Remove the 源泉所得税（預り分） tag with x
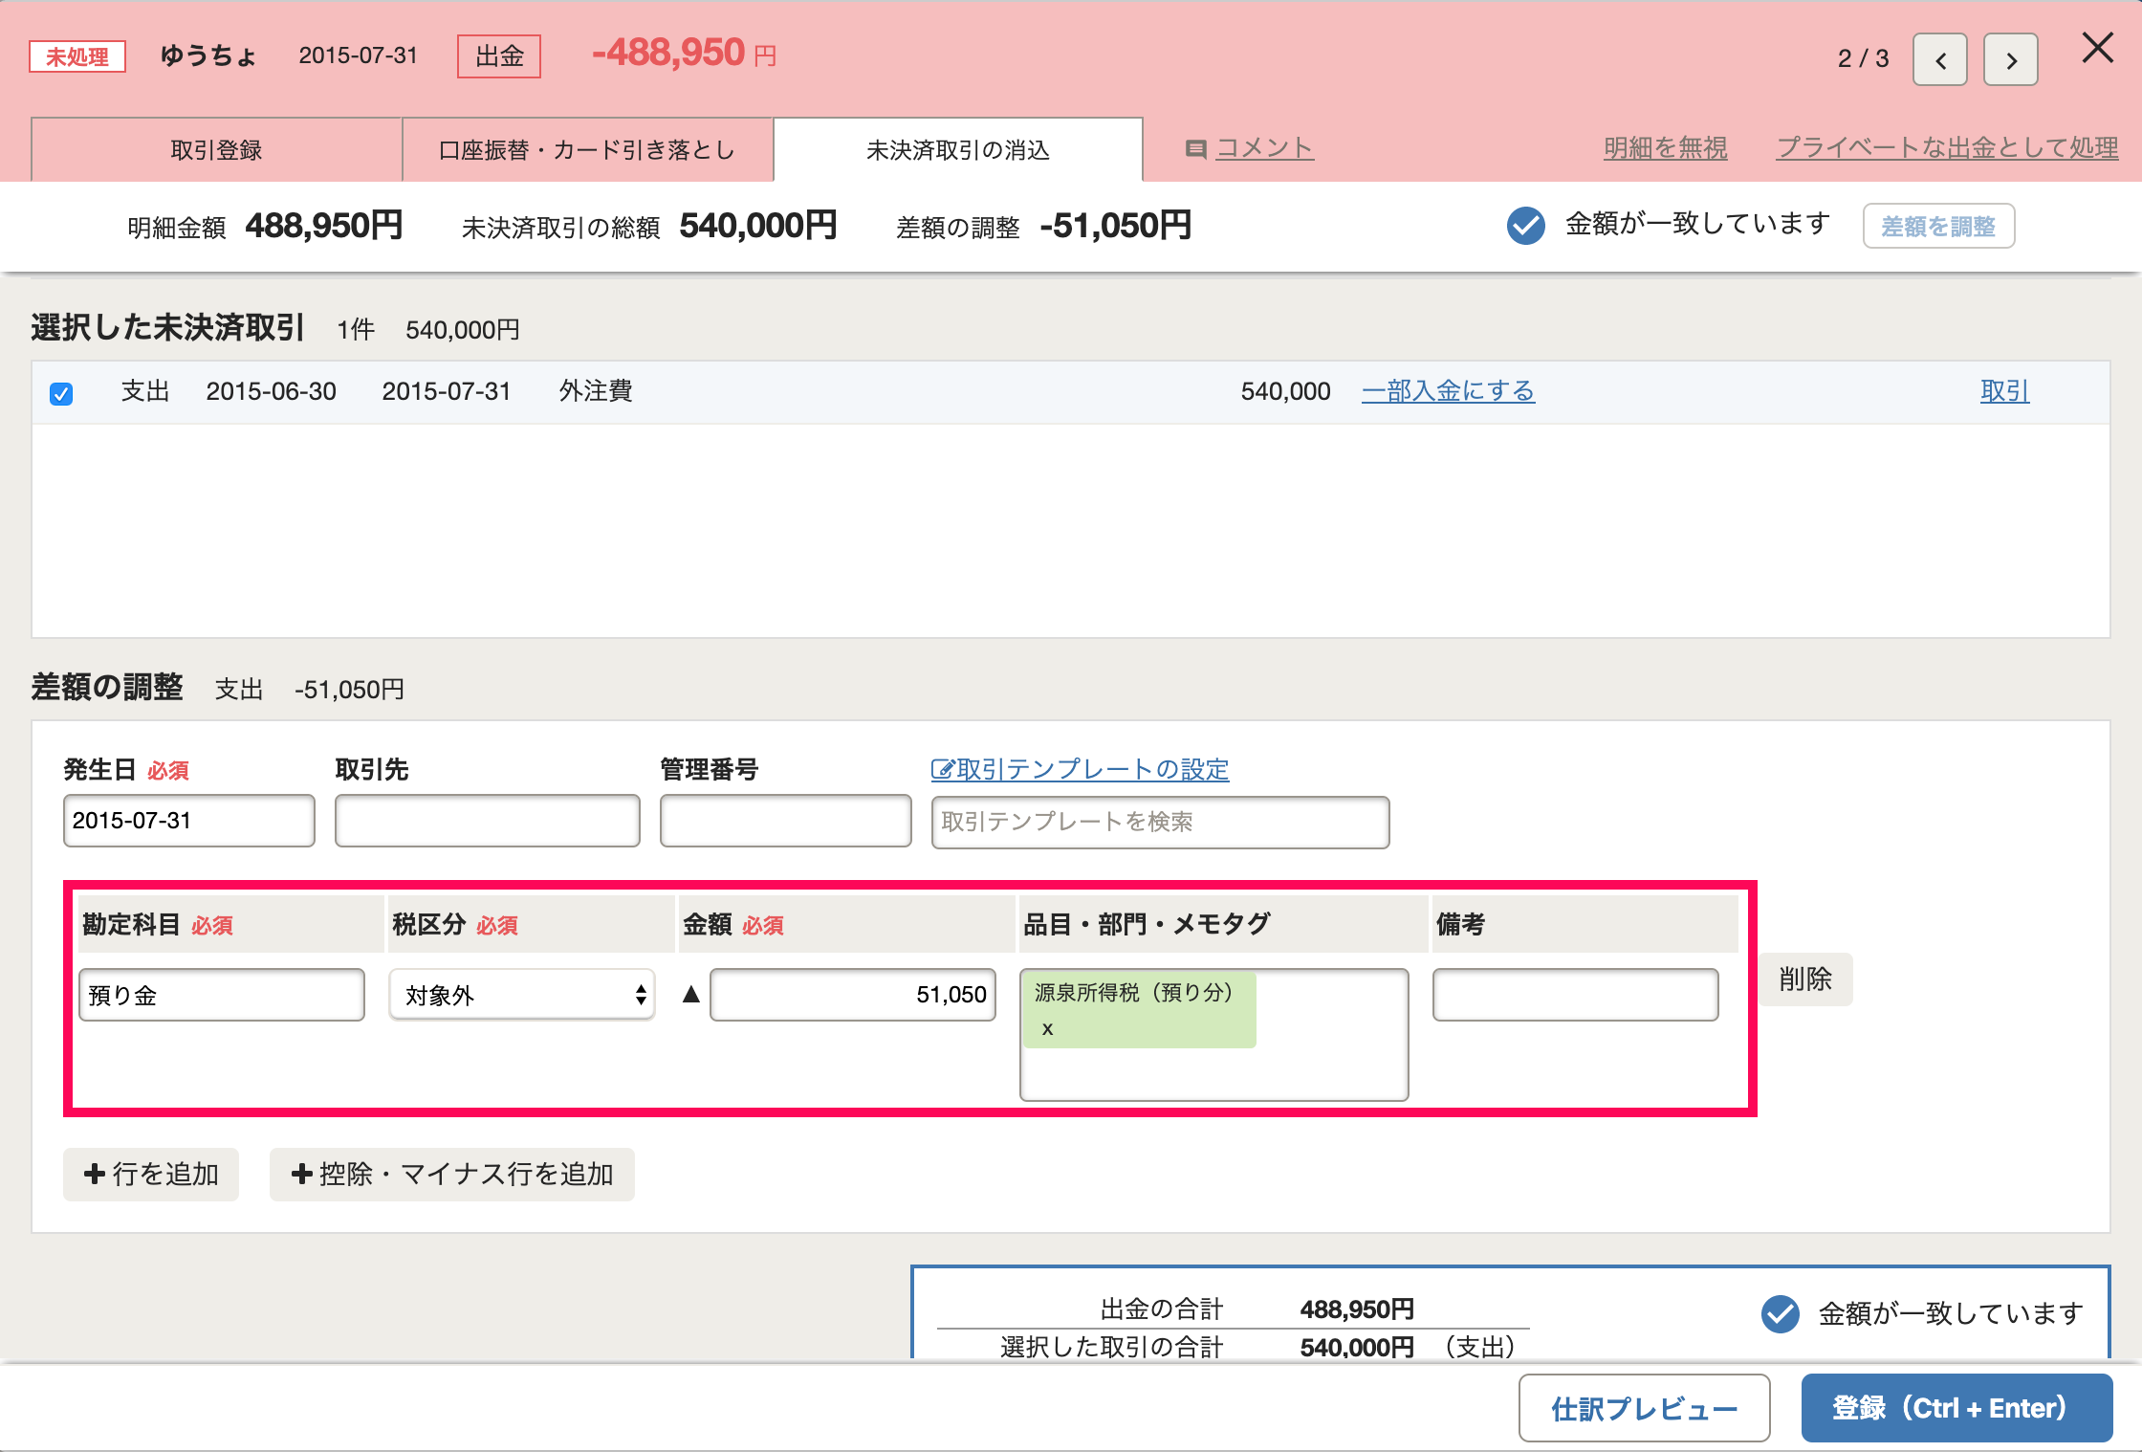This screenshot has width=2142, height=1452. [1047, 1029]
